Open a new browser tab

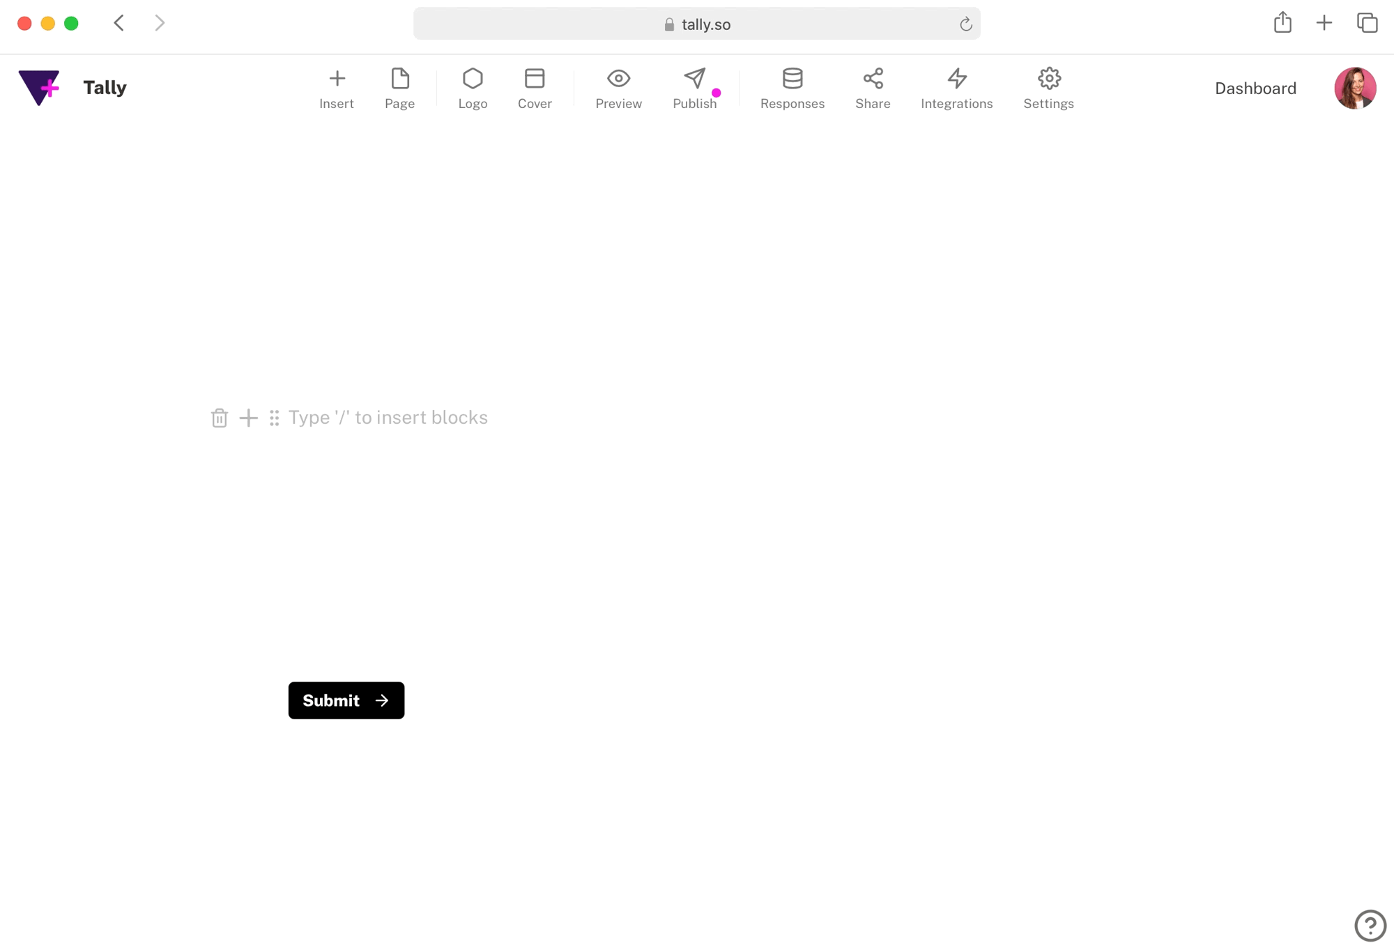[1324, 23]
